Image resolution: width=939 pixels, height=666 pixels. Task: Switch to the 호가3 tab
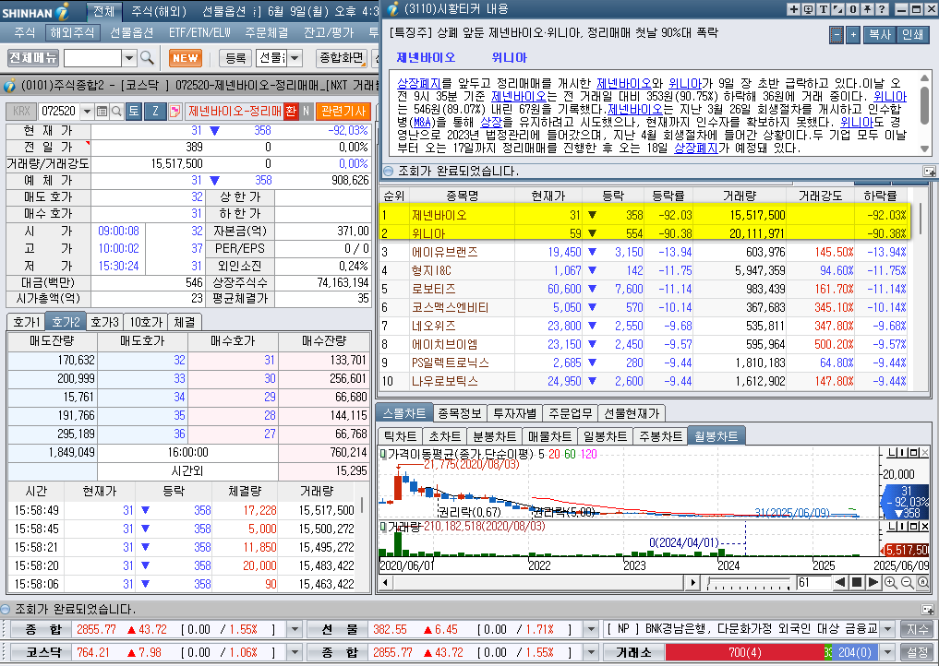[x=105, y=322]
